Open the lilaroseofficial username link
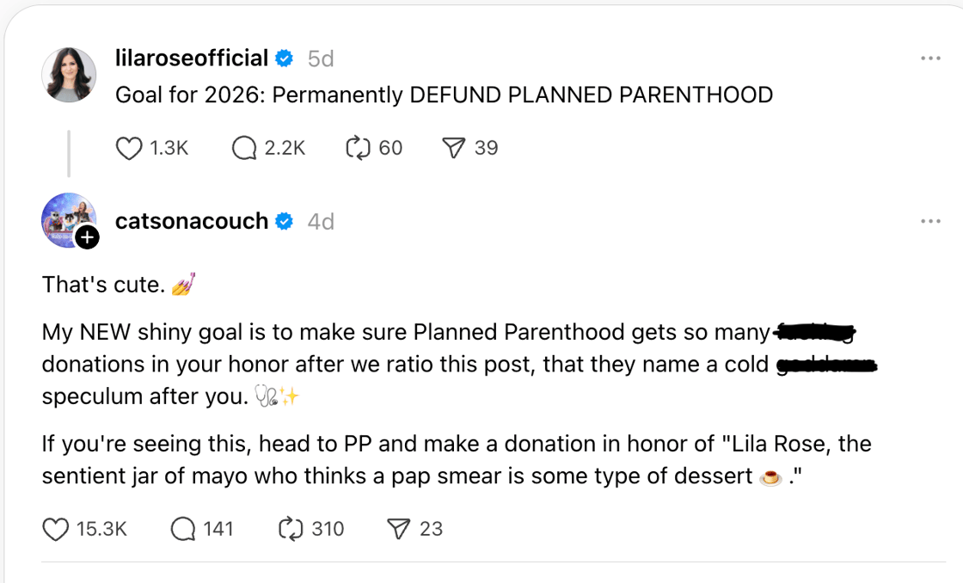This screenshot has width=963, height=583. point(192,58)
